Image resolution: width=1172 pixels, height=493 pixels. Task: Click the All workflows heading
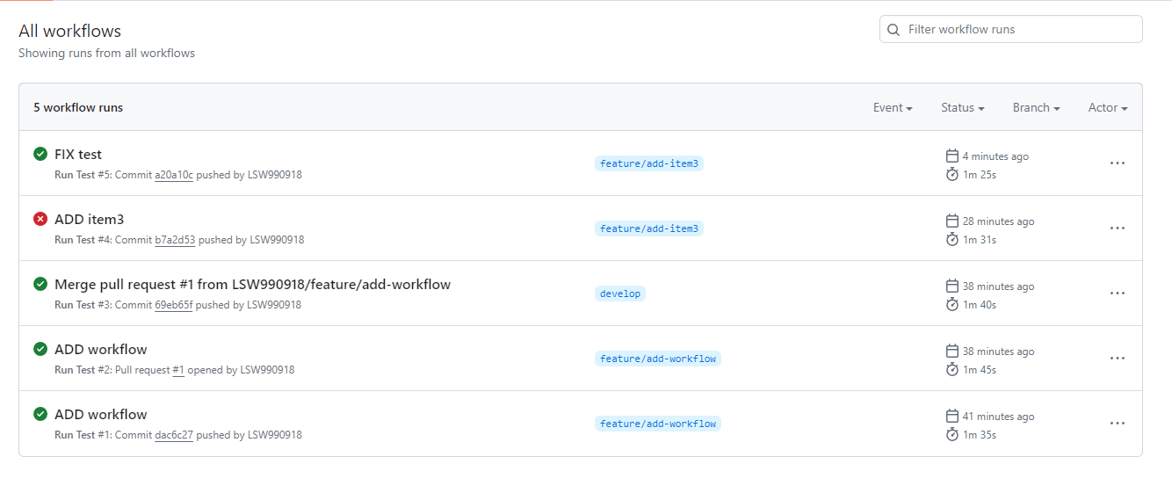[70, 31]
